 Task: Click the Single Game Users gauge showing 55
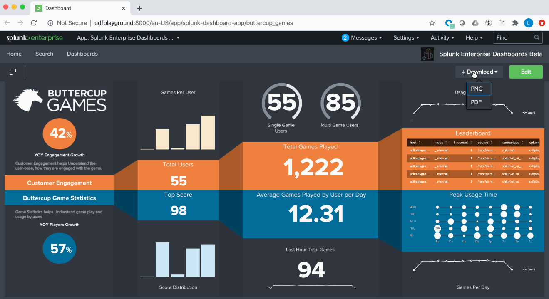click(x=282, y=102)
